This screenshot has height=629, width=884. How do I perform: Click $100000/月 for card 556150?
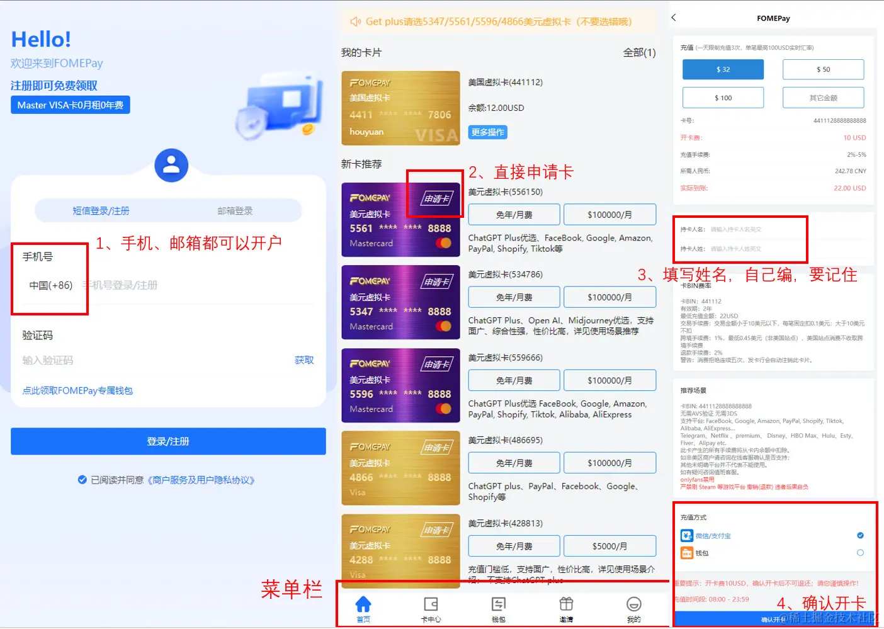pos(609,215)
